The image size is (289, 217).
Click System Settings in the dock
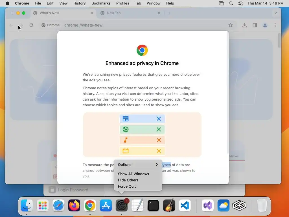(122, 205)
